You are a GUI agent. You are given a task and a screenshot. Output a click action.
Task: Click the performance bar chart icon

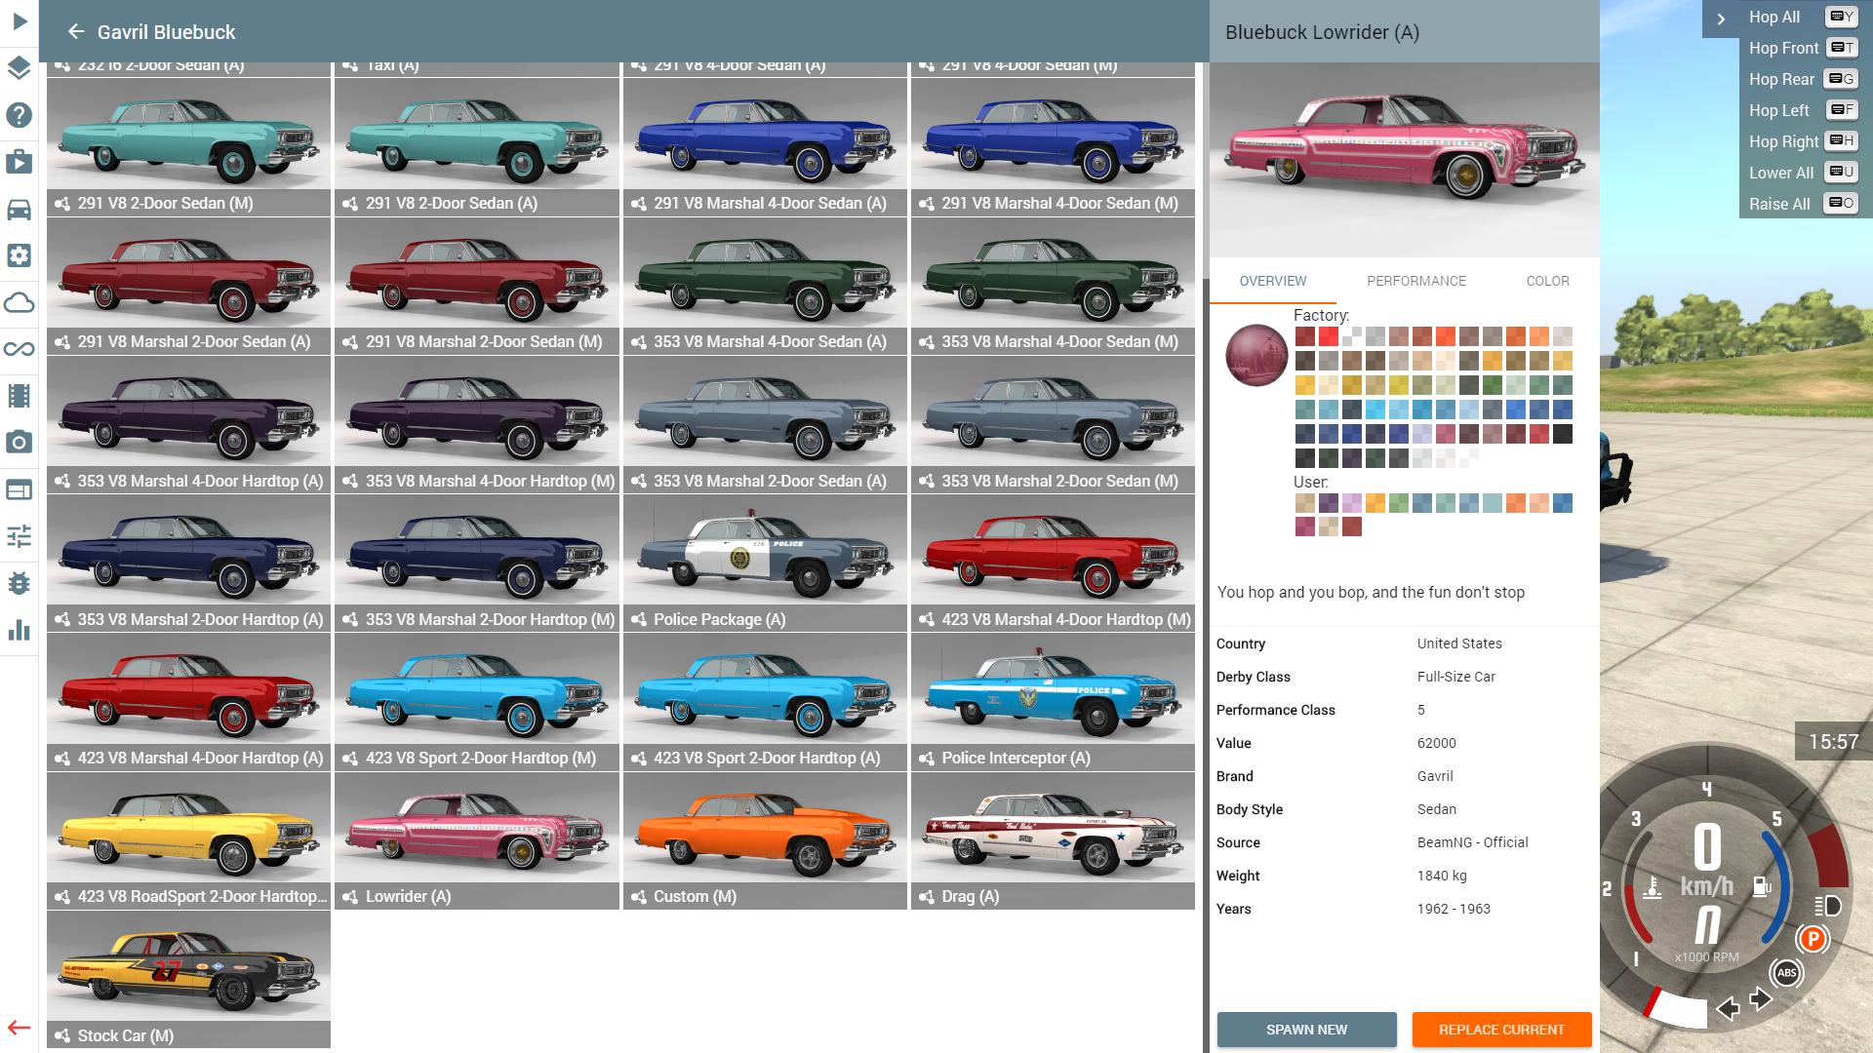[x=20, y=630]
